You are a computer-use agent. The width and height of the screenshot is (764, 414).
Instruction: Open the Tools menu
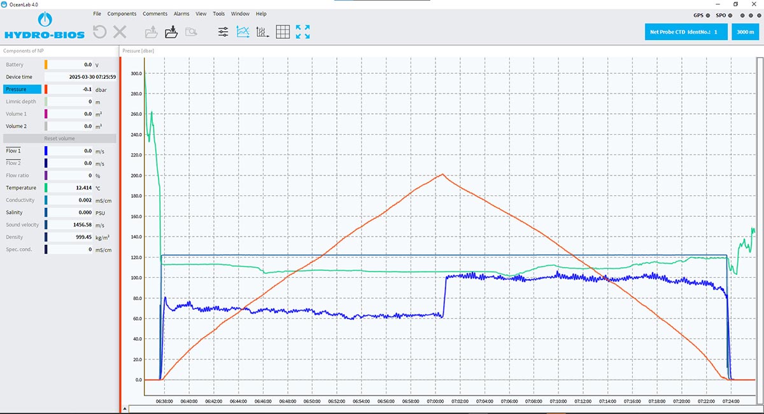point(219,13)
